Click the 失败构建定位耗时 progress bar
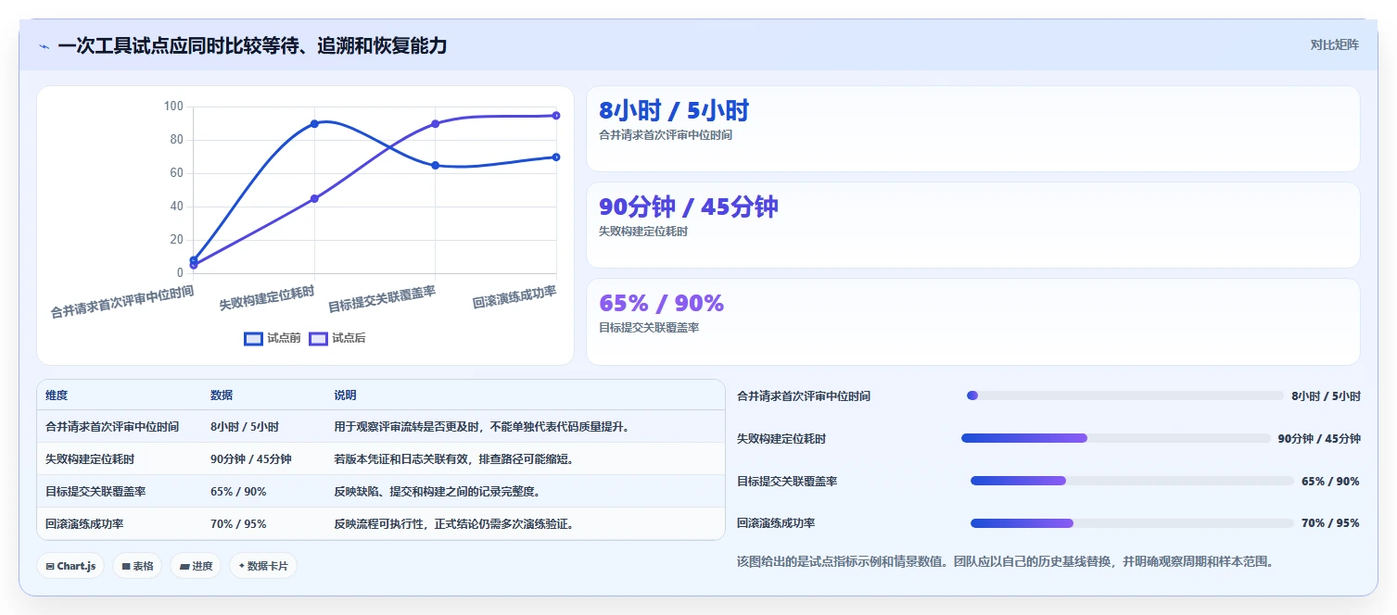 pyautogui.click(x=1116, y=438)
